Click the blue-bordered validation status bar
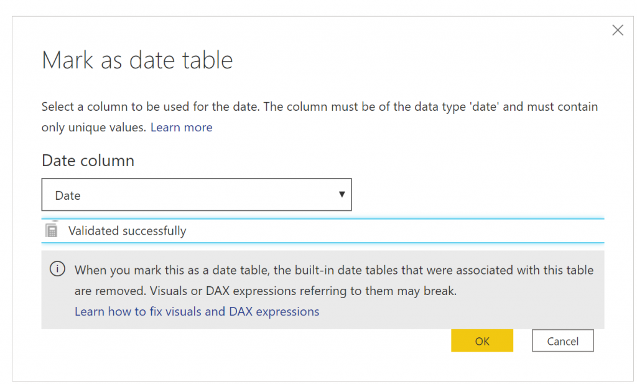Screen dimensions: 637x384 [x=323, y=231]
